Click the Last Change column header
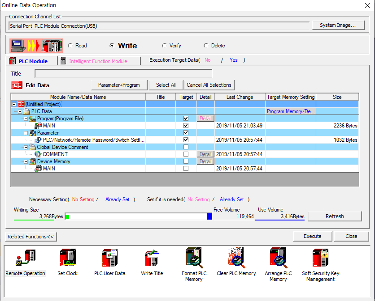The height and width of the screenshot is (301, 375). (x=240, y=97)
